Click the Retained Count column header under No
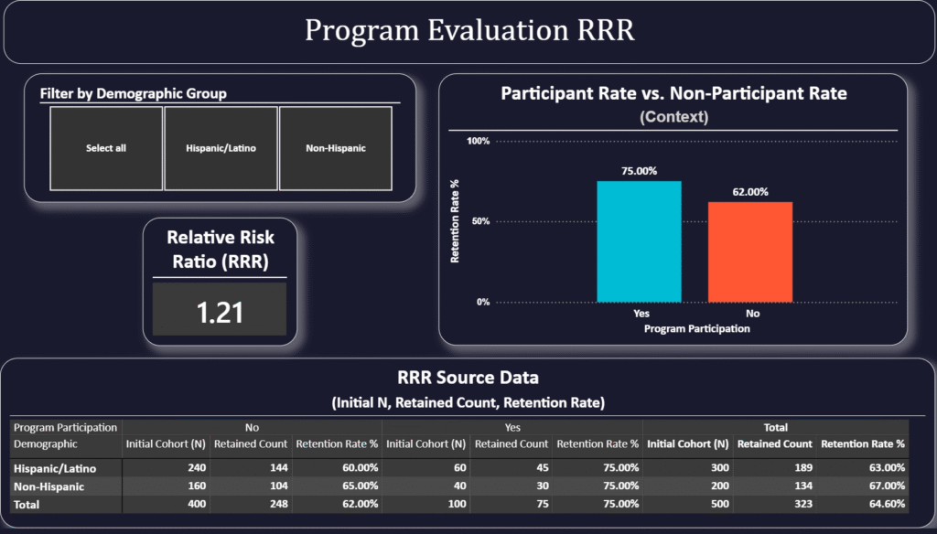This screenshot has width=937, height=534. coord(251,445)
